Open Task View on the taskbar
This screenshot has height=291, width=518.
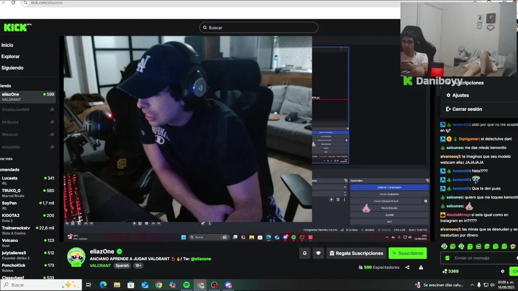pyautogui.click(x=89, y=285)
